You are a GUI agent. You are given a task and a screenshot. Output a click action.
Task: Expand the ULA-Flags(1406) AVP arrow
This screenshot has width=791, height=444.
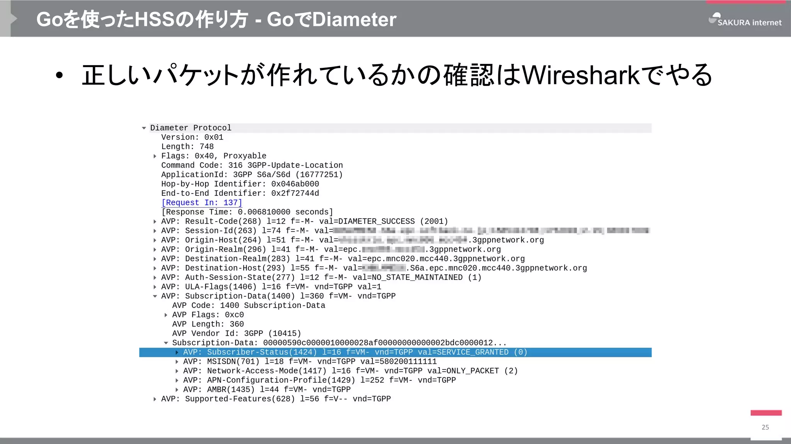[x=155, y=287]
